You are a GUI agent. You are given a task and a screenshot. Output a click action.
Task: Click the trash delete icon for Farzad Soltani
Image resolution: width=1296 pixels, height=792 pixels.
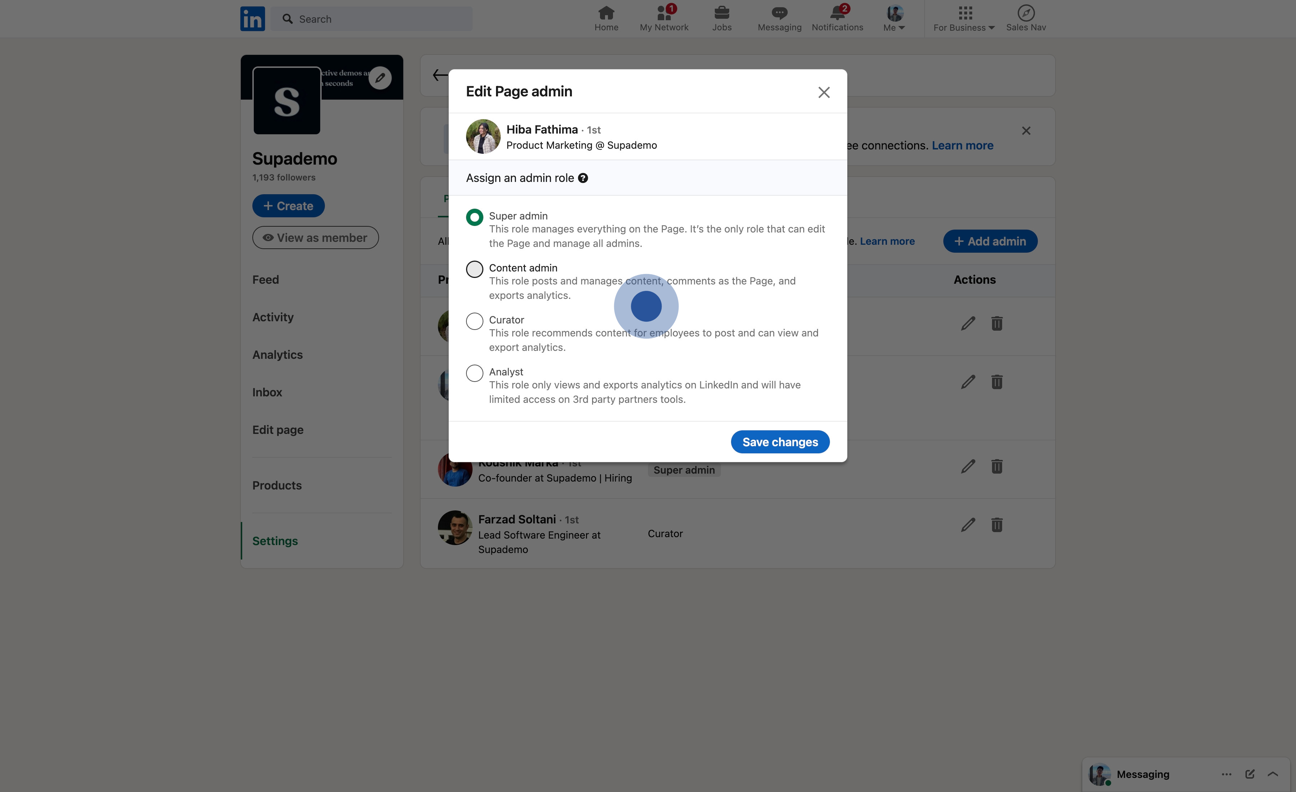(997, 525)
